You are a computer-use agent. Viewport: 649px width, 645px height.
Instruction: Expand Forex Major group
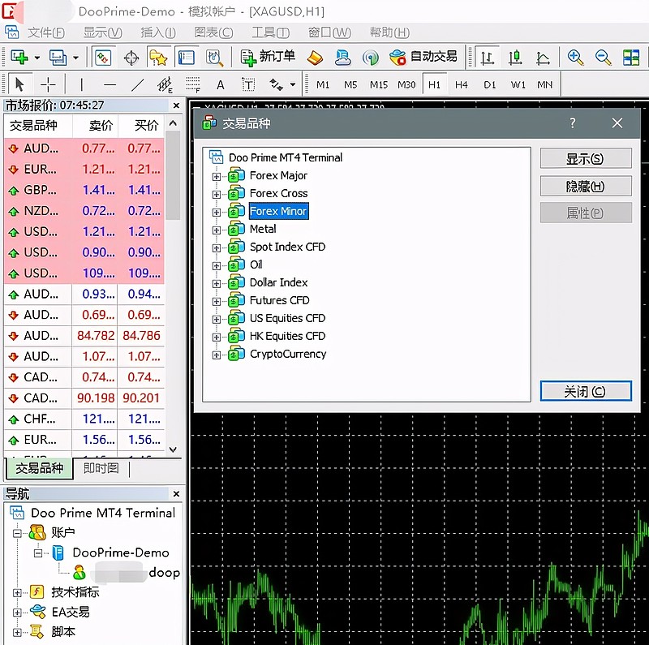(x=216, y=177)
